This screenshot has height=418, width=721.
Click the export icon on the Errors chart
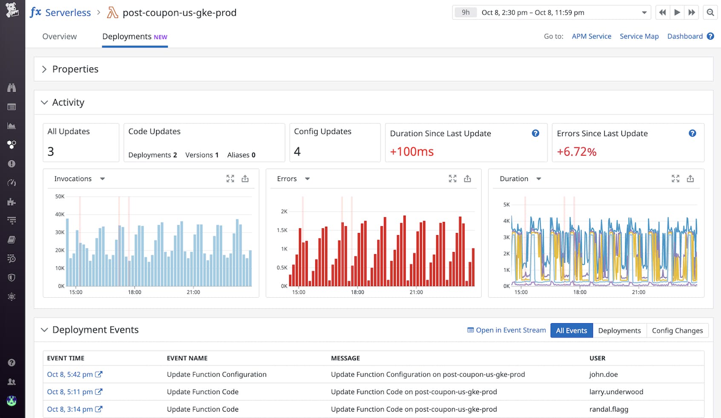467,179
